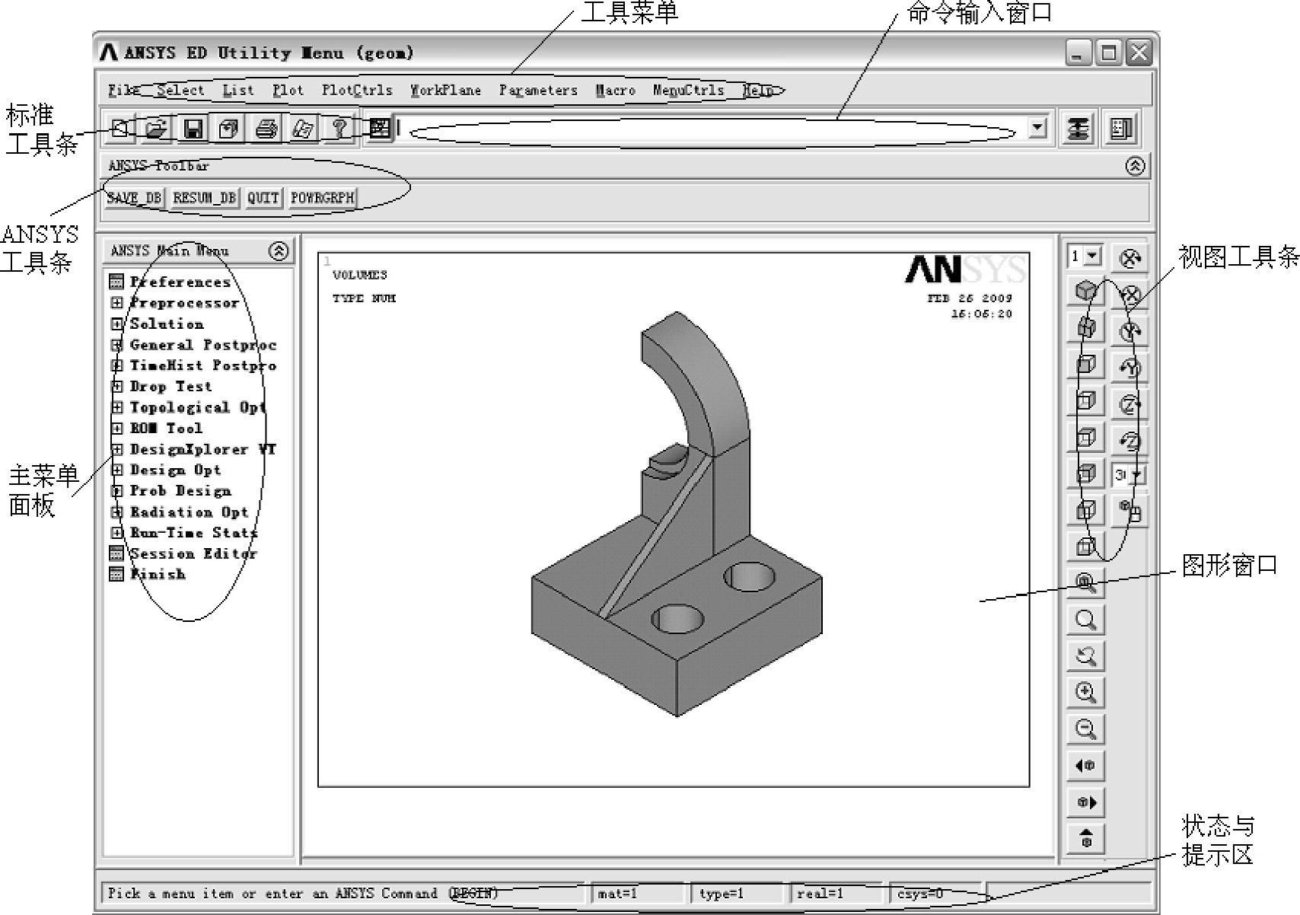Click the lower Rotate Y icon with reversed arrow
The height and width of the screenshot is (915, 1300).
[1130, 368]
